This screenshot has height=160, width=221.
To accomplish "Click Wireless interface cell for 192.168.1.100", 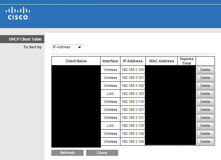I will (110, 70).
